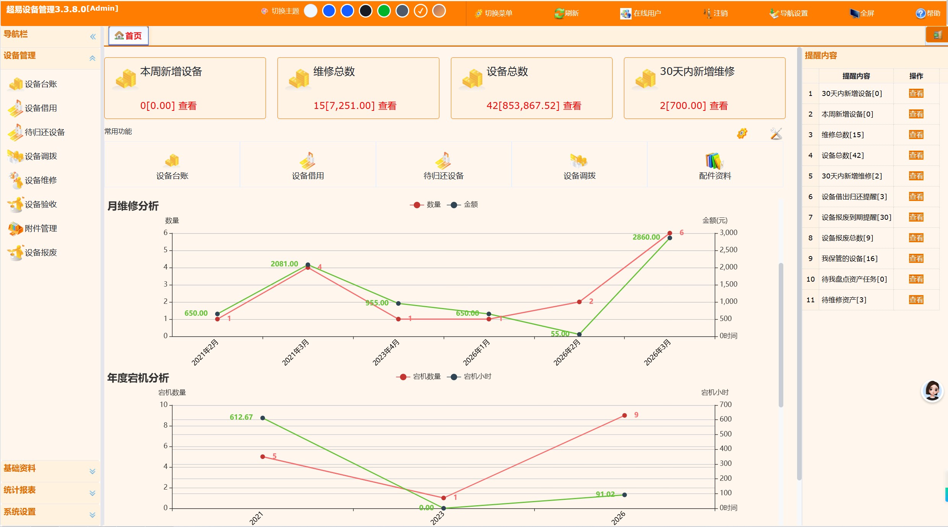Open the customer service avatar icon
This screenshot has width=948, height=527.
932,391
